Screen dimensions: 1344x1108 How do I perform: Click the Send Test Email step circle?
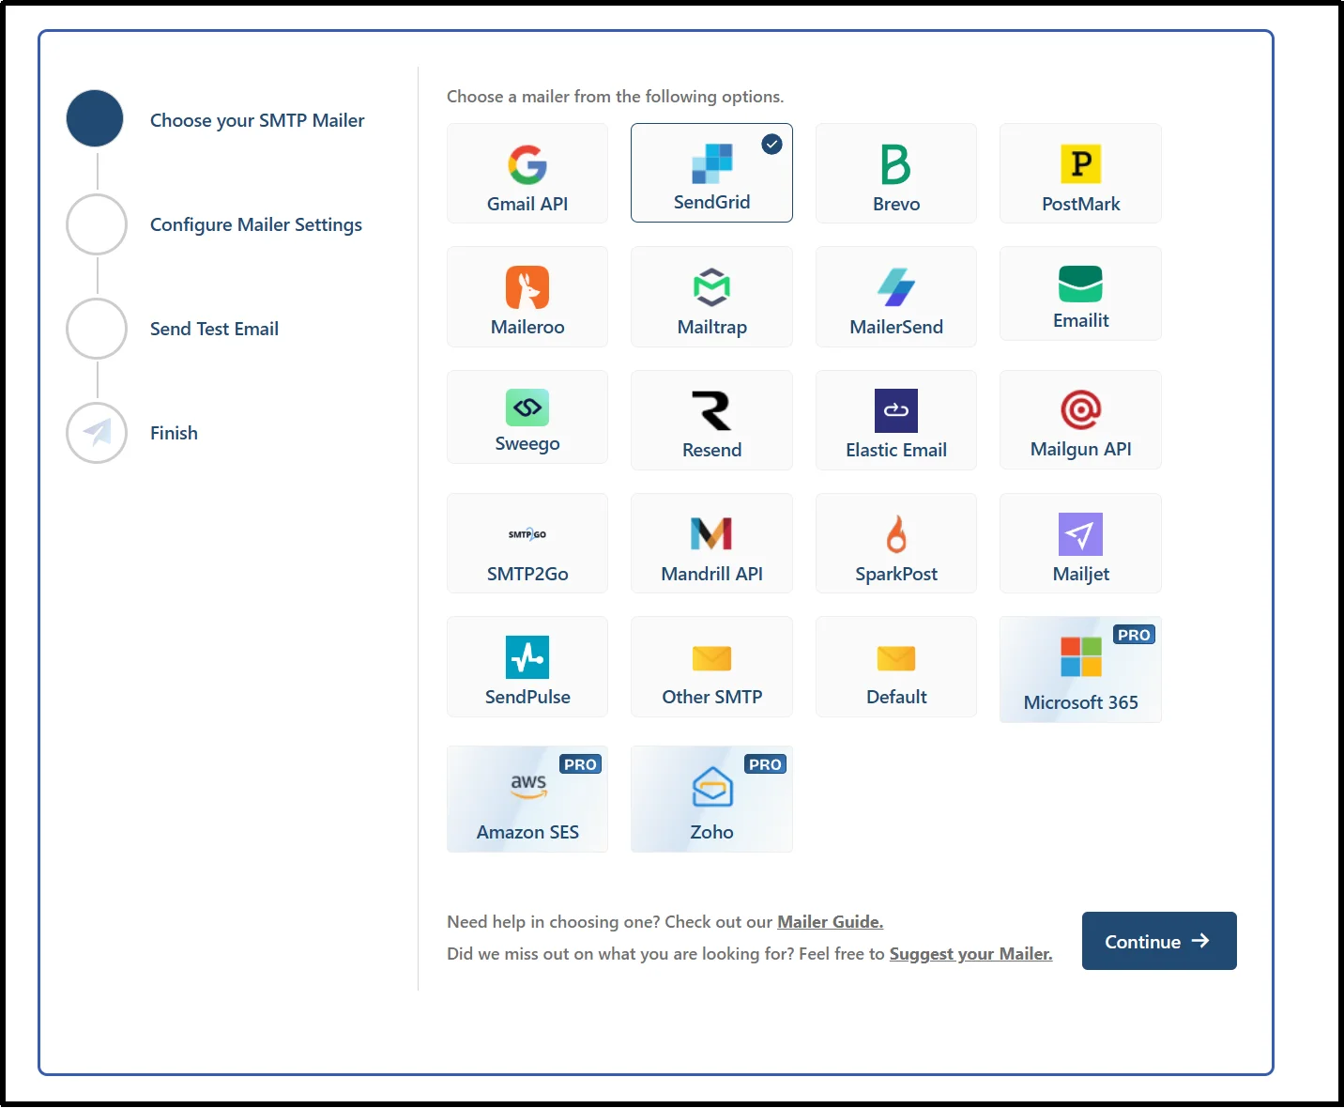click(97, 329)
